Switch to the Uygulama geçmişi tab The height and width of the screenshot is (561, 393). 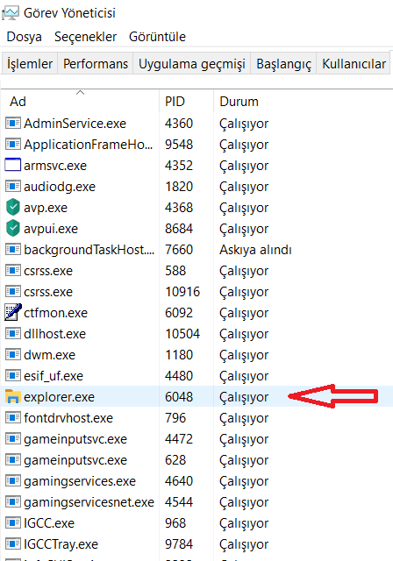[x=192, y=64]
